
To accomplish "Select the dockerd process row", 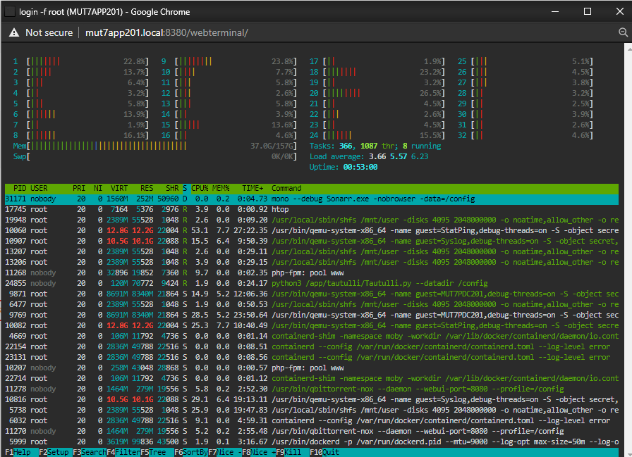I will pos(312,442).
